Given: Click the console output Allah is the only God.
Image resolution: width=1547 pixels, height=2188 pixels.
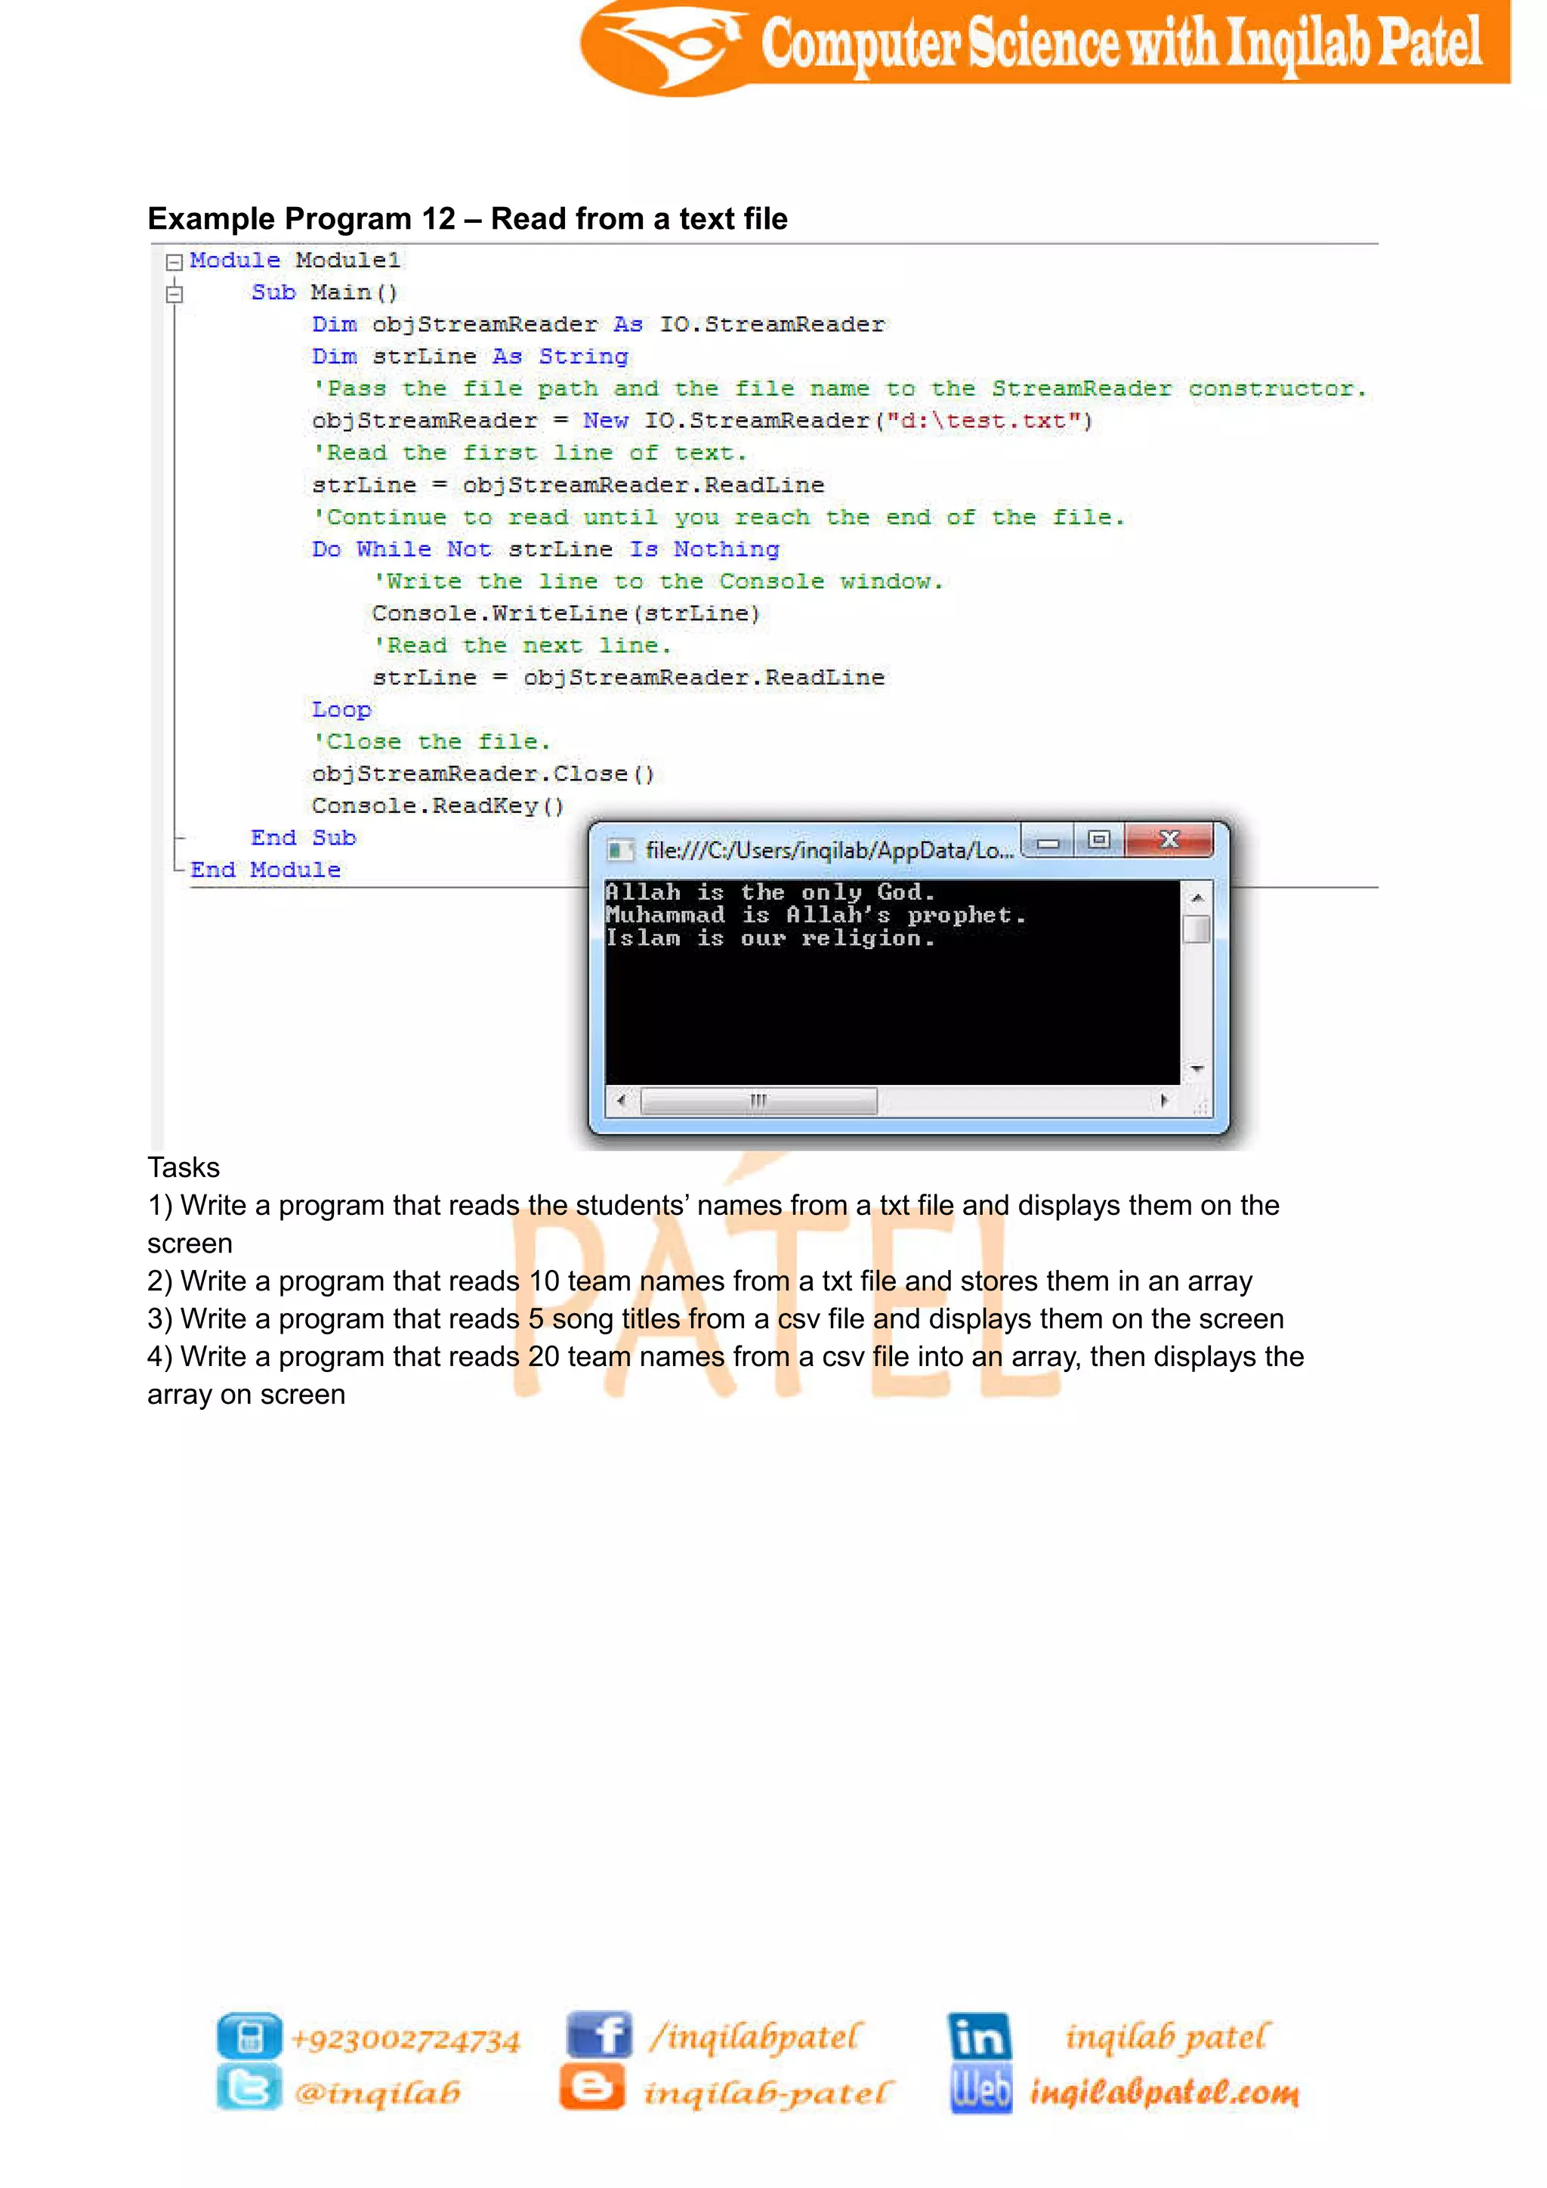Looking at the screenshot, I should [770, 892].
